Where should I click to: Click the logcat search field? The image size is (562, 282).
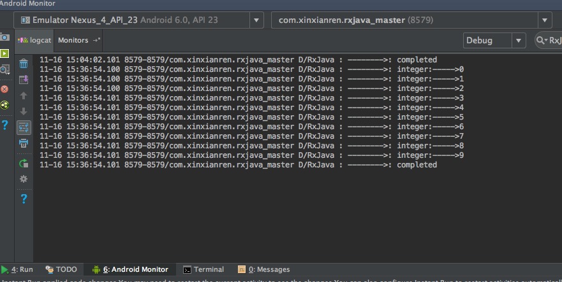click(550, 41)
